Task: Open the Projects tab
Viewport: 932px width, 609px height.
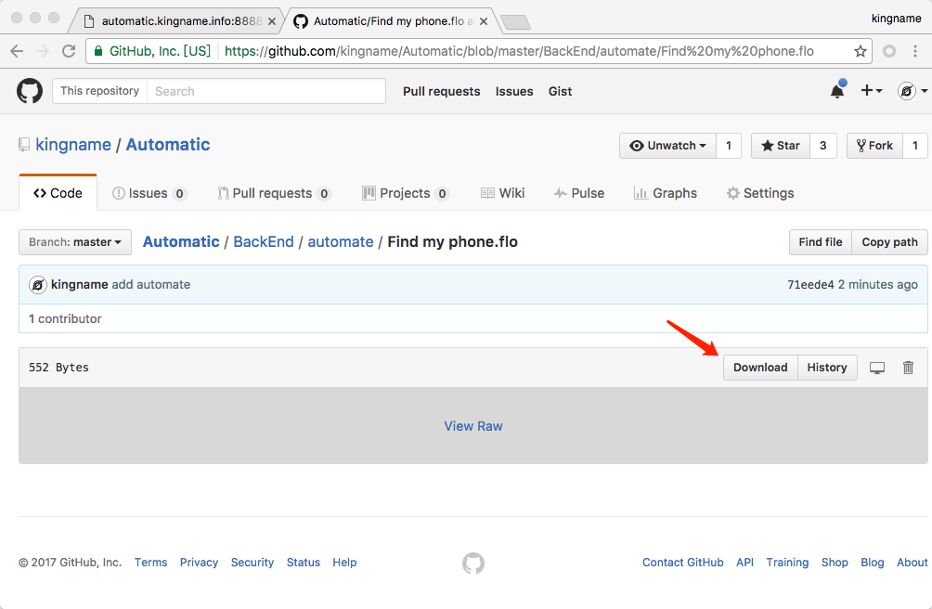Action: pos(406,193)
